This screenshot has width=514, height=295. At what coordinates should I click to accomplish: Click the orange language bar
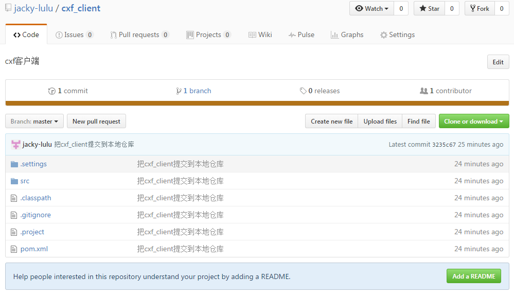tap(257, 103)
